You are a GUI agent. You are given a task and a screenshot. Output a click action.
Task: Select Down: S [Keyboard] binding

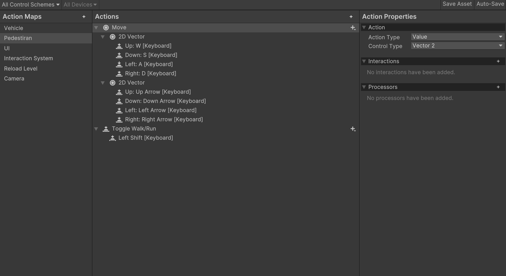pos(151,55)
